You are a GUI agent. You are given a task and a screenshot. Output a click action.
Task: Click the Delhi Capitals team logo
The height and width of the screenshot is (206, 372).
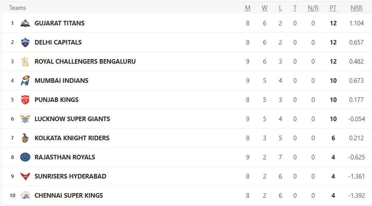tap(25, 42)
